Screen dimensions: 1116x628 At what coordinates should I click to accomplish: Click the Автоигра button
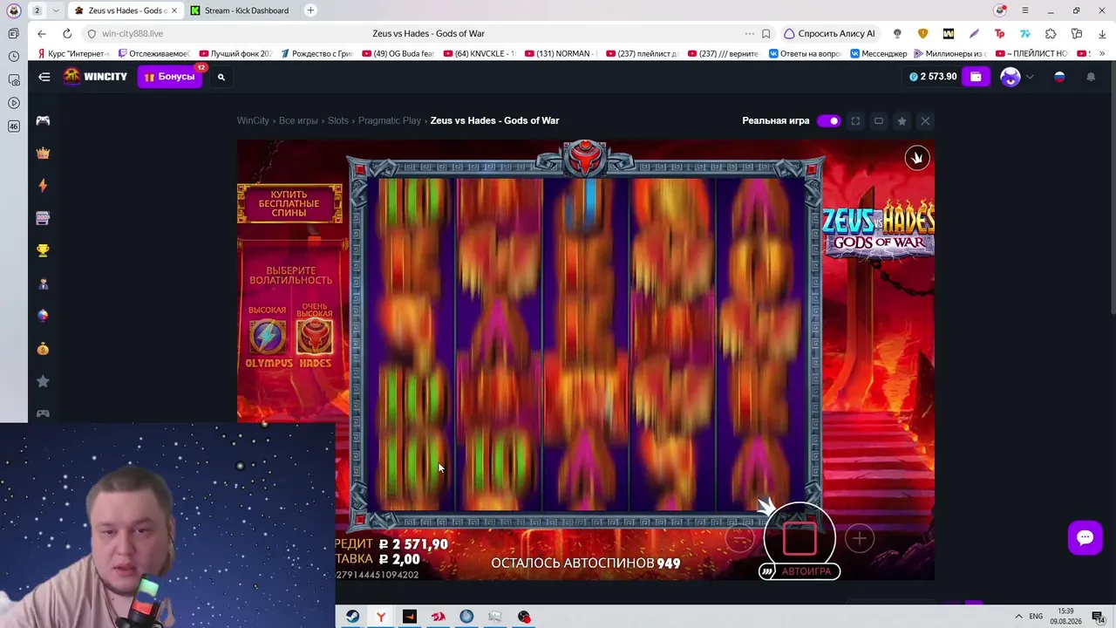[x=800, y=571]
